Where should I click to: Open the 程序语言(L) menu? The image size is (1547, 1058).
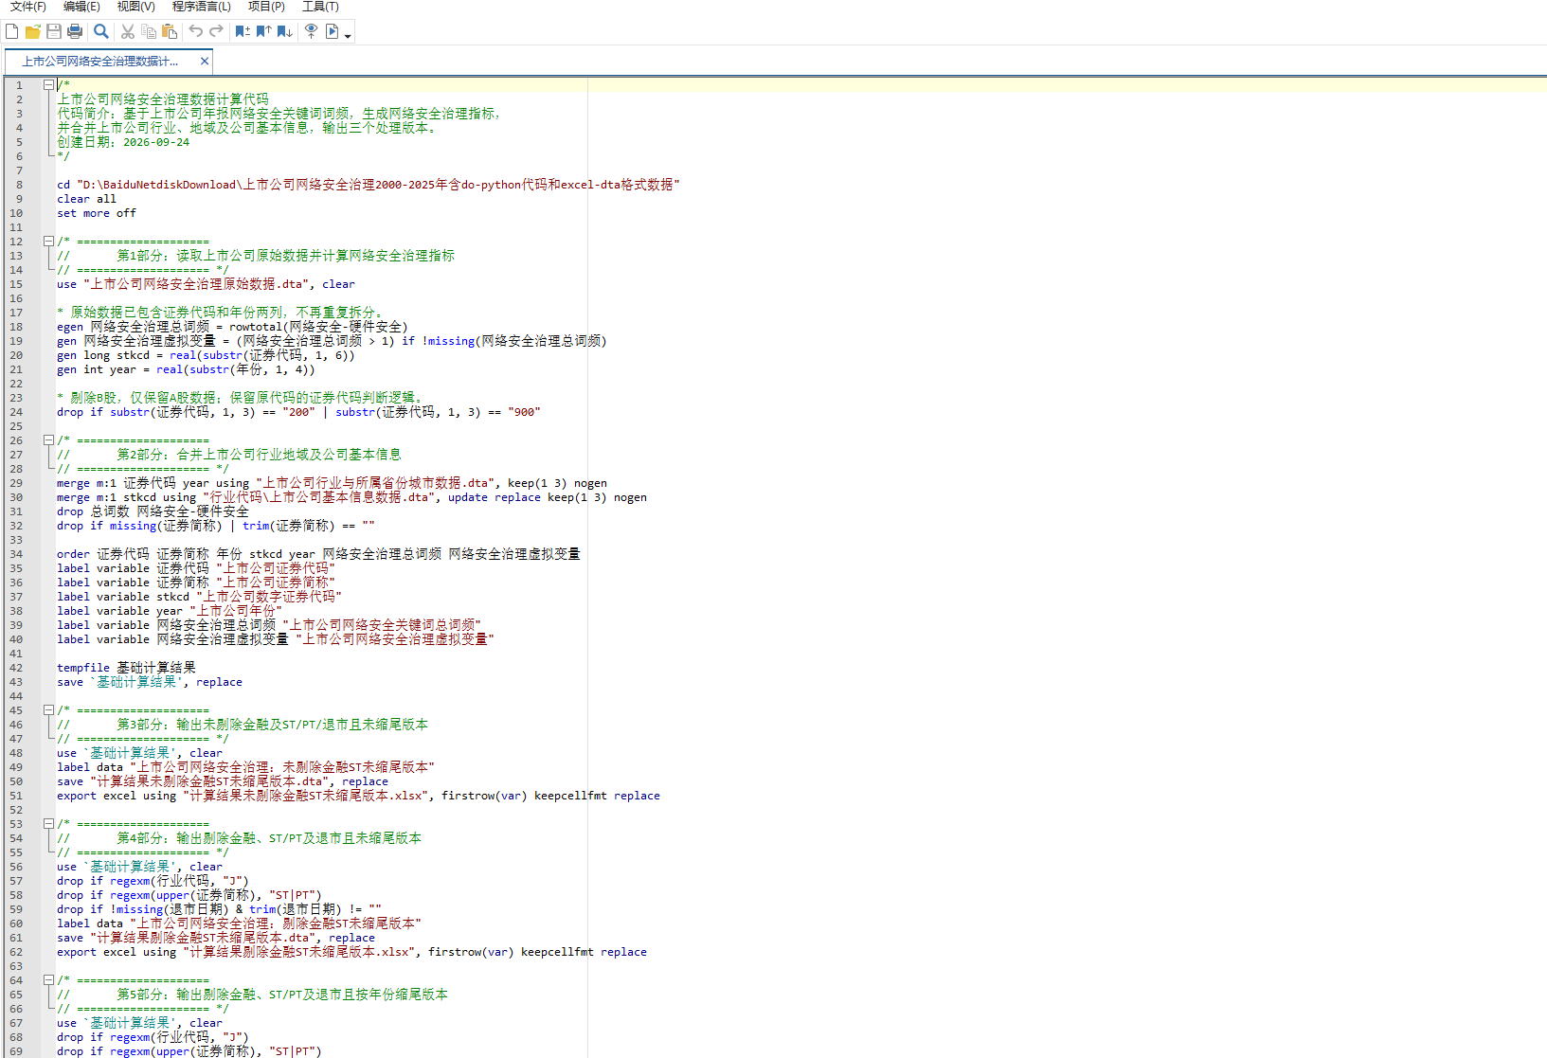(201, 7)
